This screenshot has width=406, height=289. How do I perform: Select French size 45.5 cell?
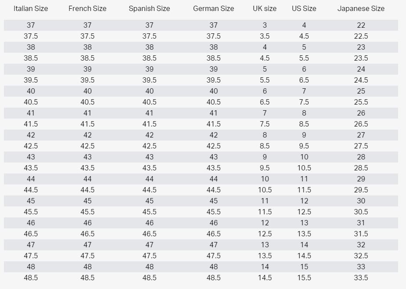pyautogui.click(x=87, y=212)
